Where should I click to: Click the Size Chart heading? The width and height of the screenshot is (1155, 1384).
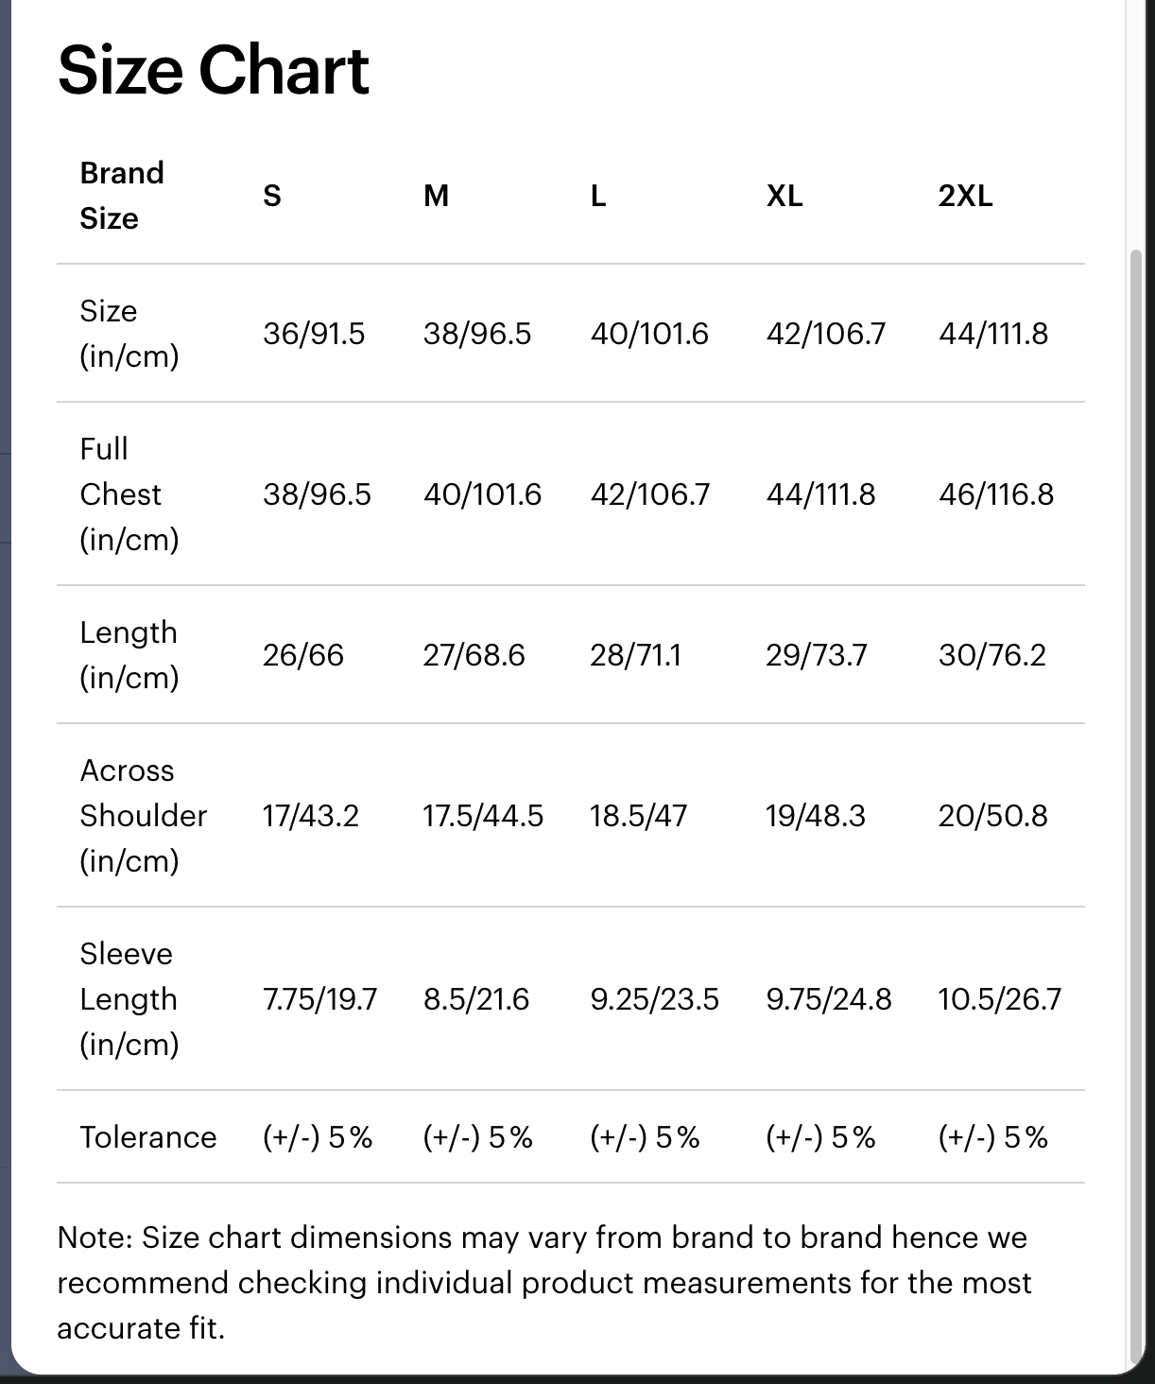pos(213,71)
